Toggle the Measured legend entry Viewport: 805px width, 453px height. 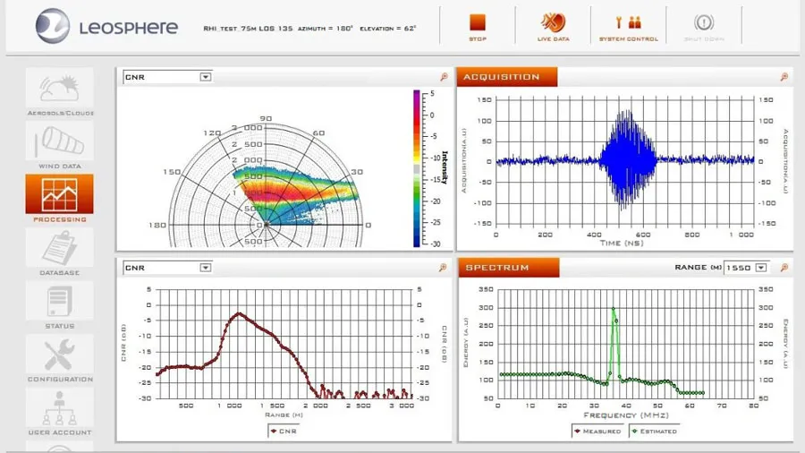(x=597, y=432)
